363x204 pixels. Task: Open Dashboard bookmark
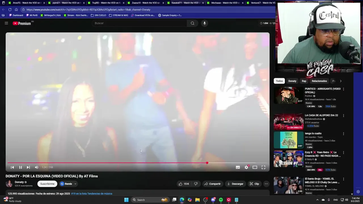(x=16, y=15)
